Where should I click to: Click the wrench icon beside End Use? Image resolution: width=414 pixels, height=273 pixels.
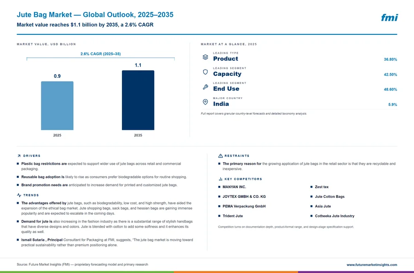[206, 87]
